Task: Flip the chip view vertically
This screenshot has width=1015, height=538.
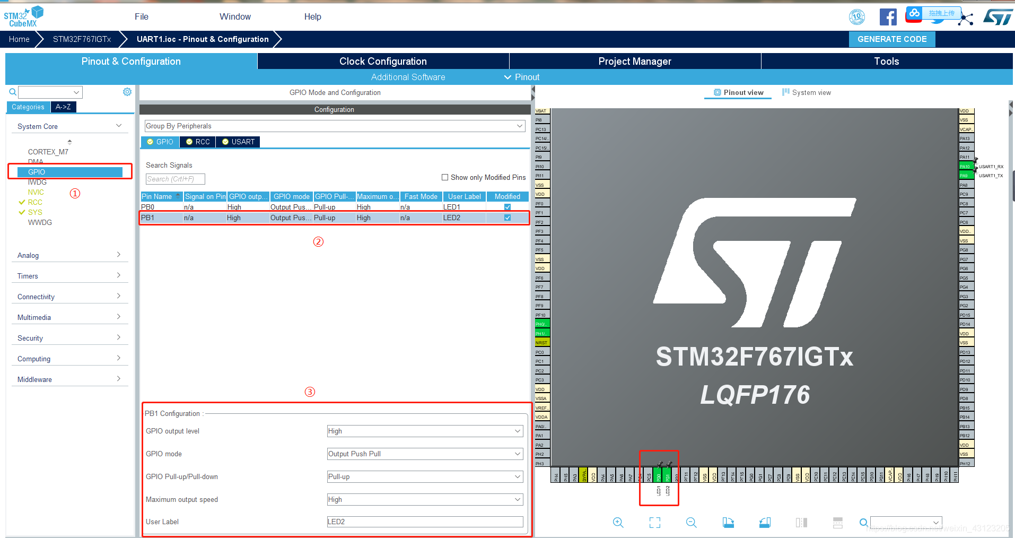Action: click(838, 523)
